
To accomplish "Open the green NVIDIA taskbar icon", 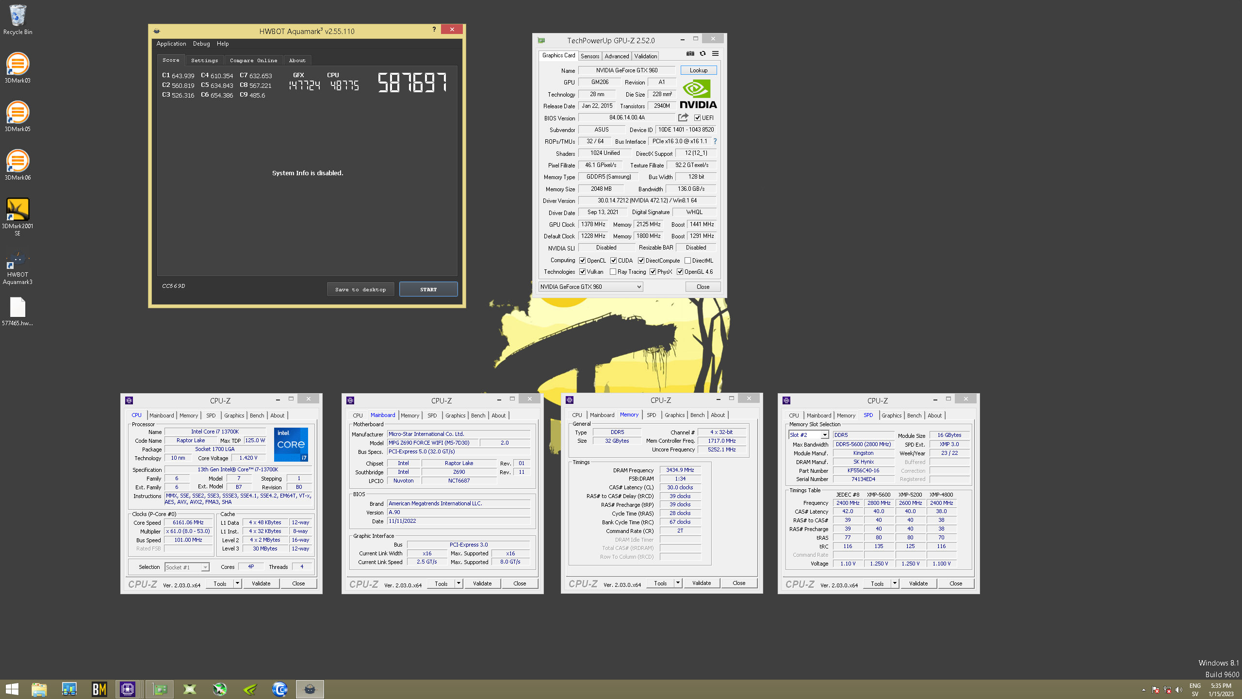I will pos(250,689).
